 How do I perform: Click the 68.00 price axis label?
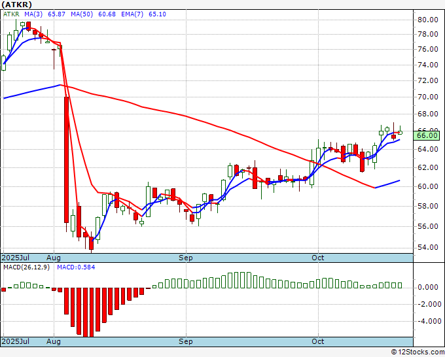[428, 114]
